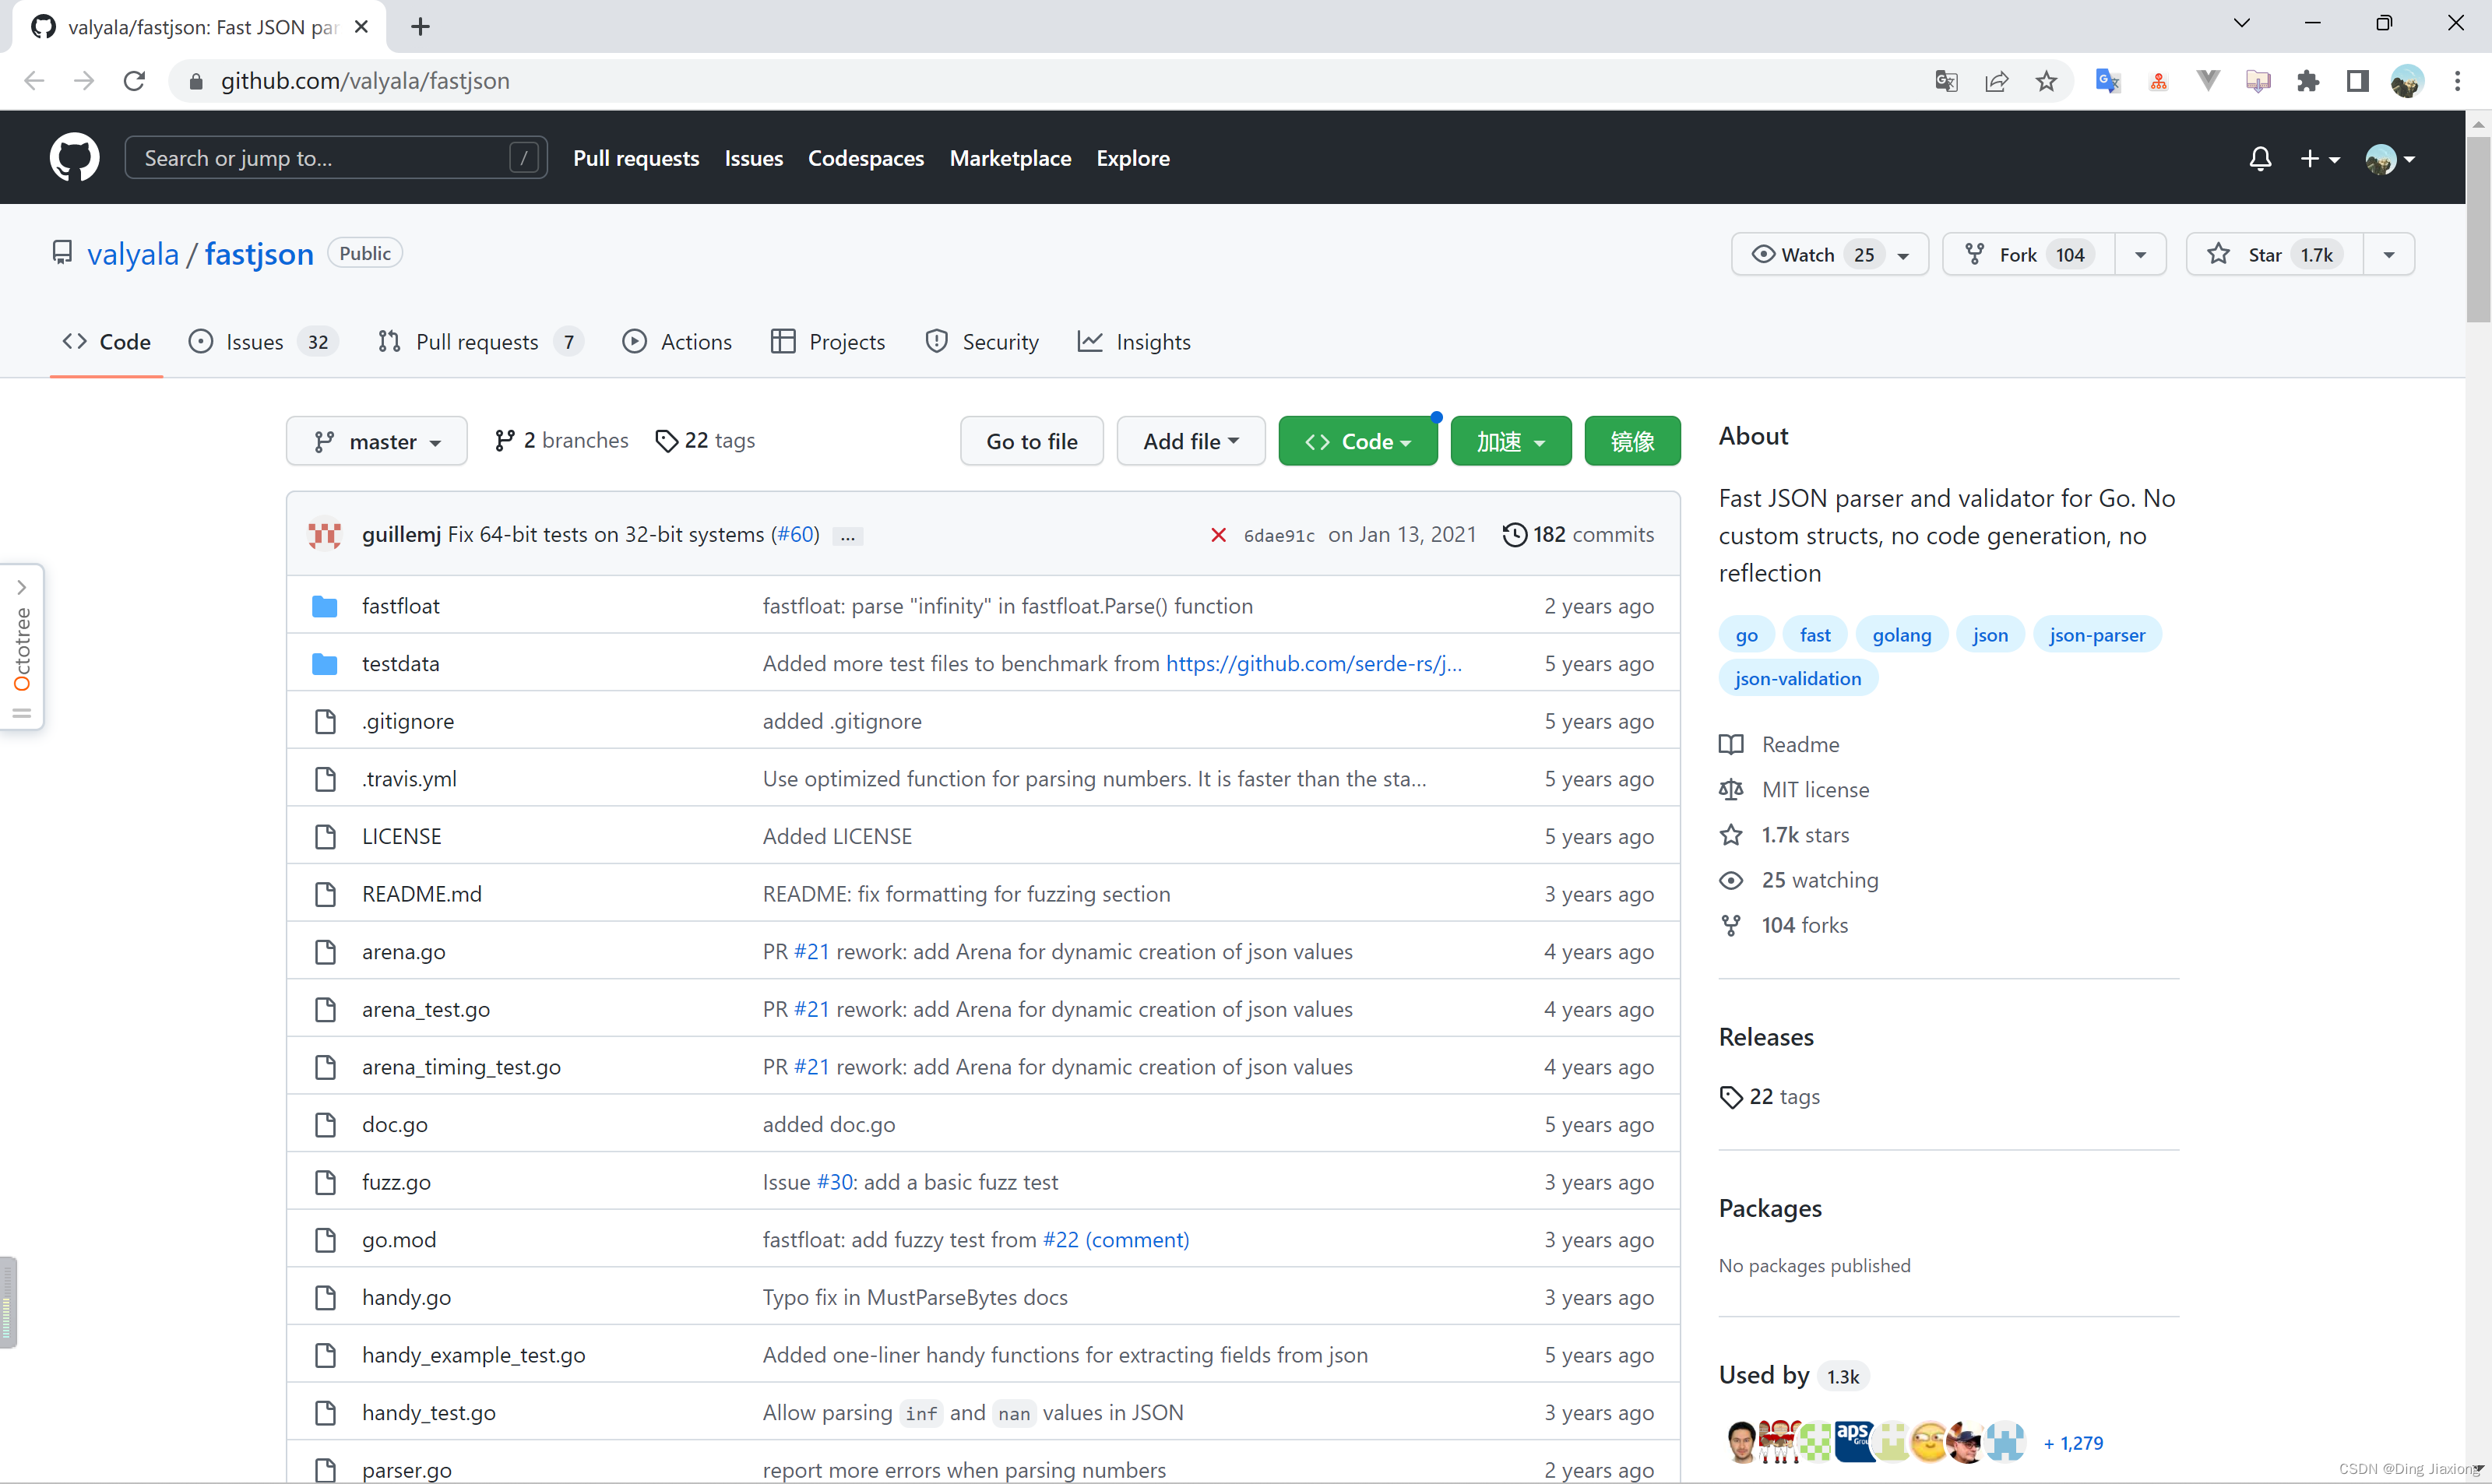Click the Go to file button
The width and height of the screenshot is (2492, 1484).
1032,441
